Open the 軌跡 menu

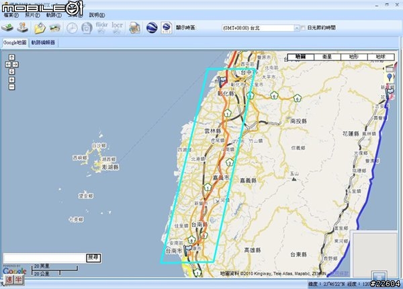click(54, 15)
